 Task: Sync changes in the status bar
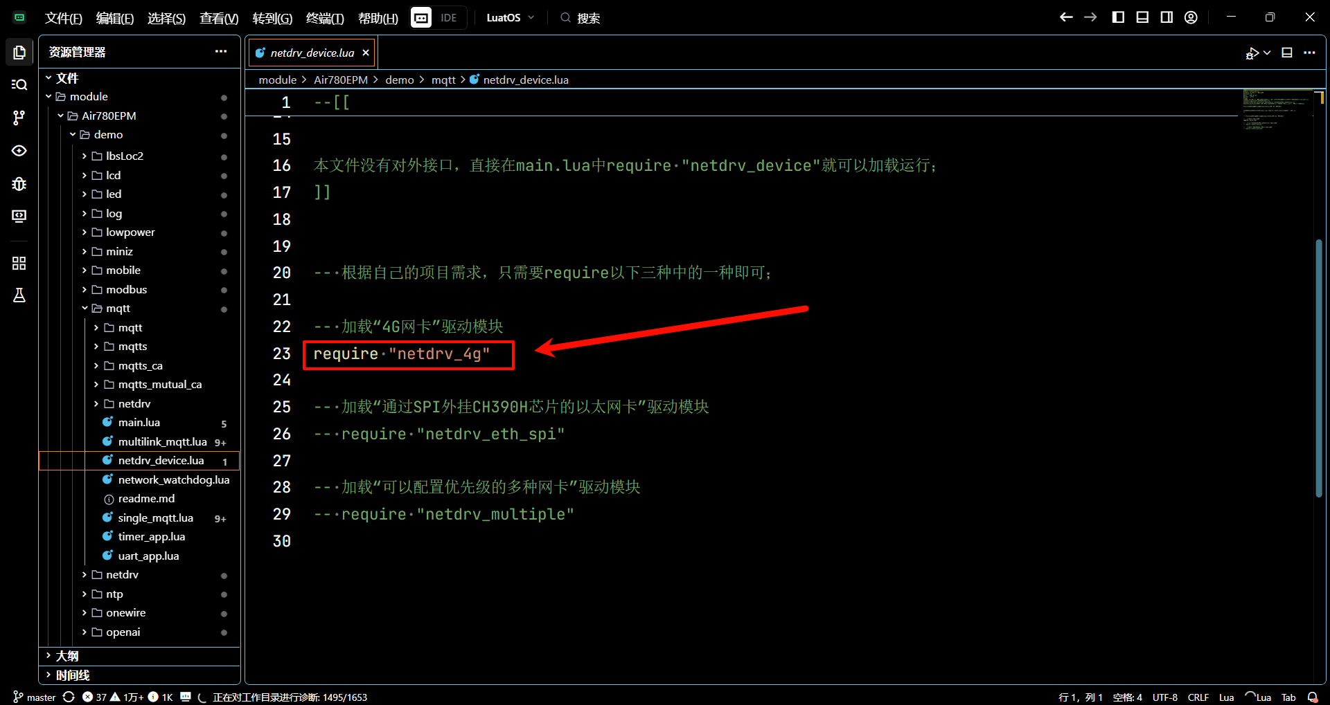point(69,697)
